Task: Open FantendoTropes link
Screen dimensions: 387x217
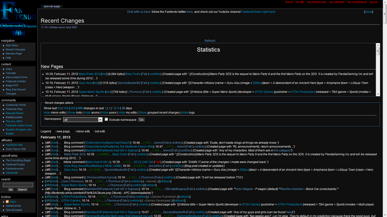Action: (15, 165)
